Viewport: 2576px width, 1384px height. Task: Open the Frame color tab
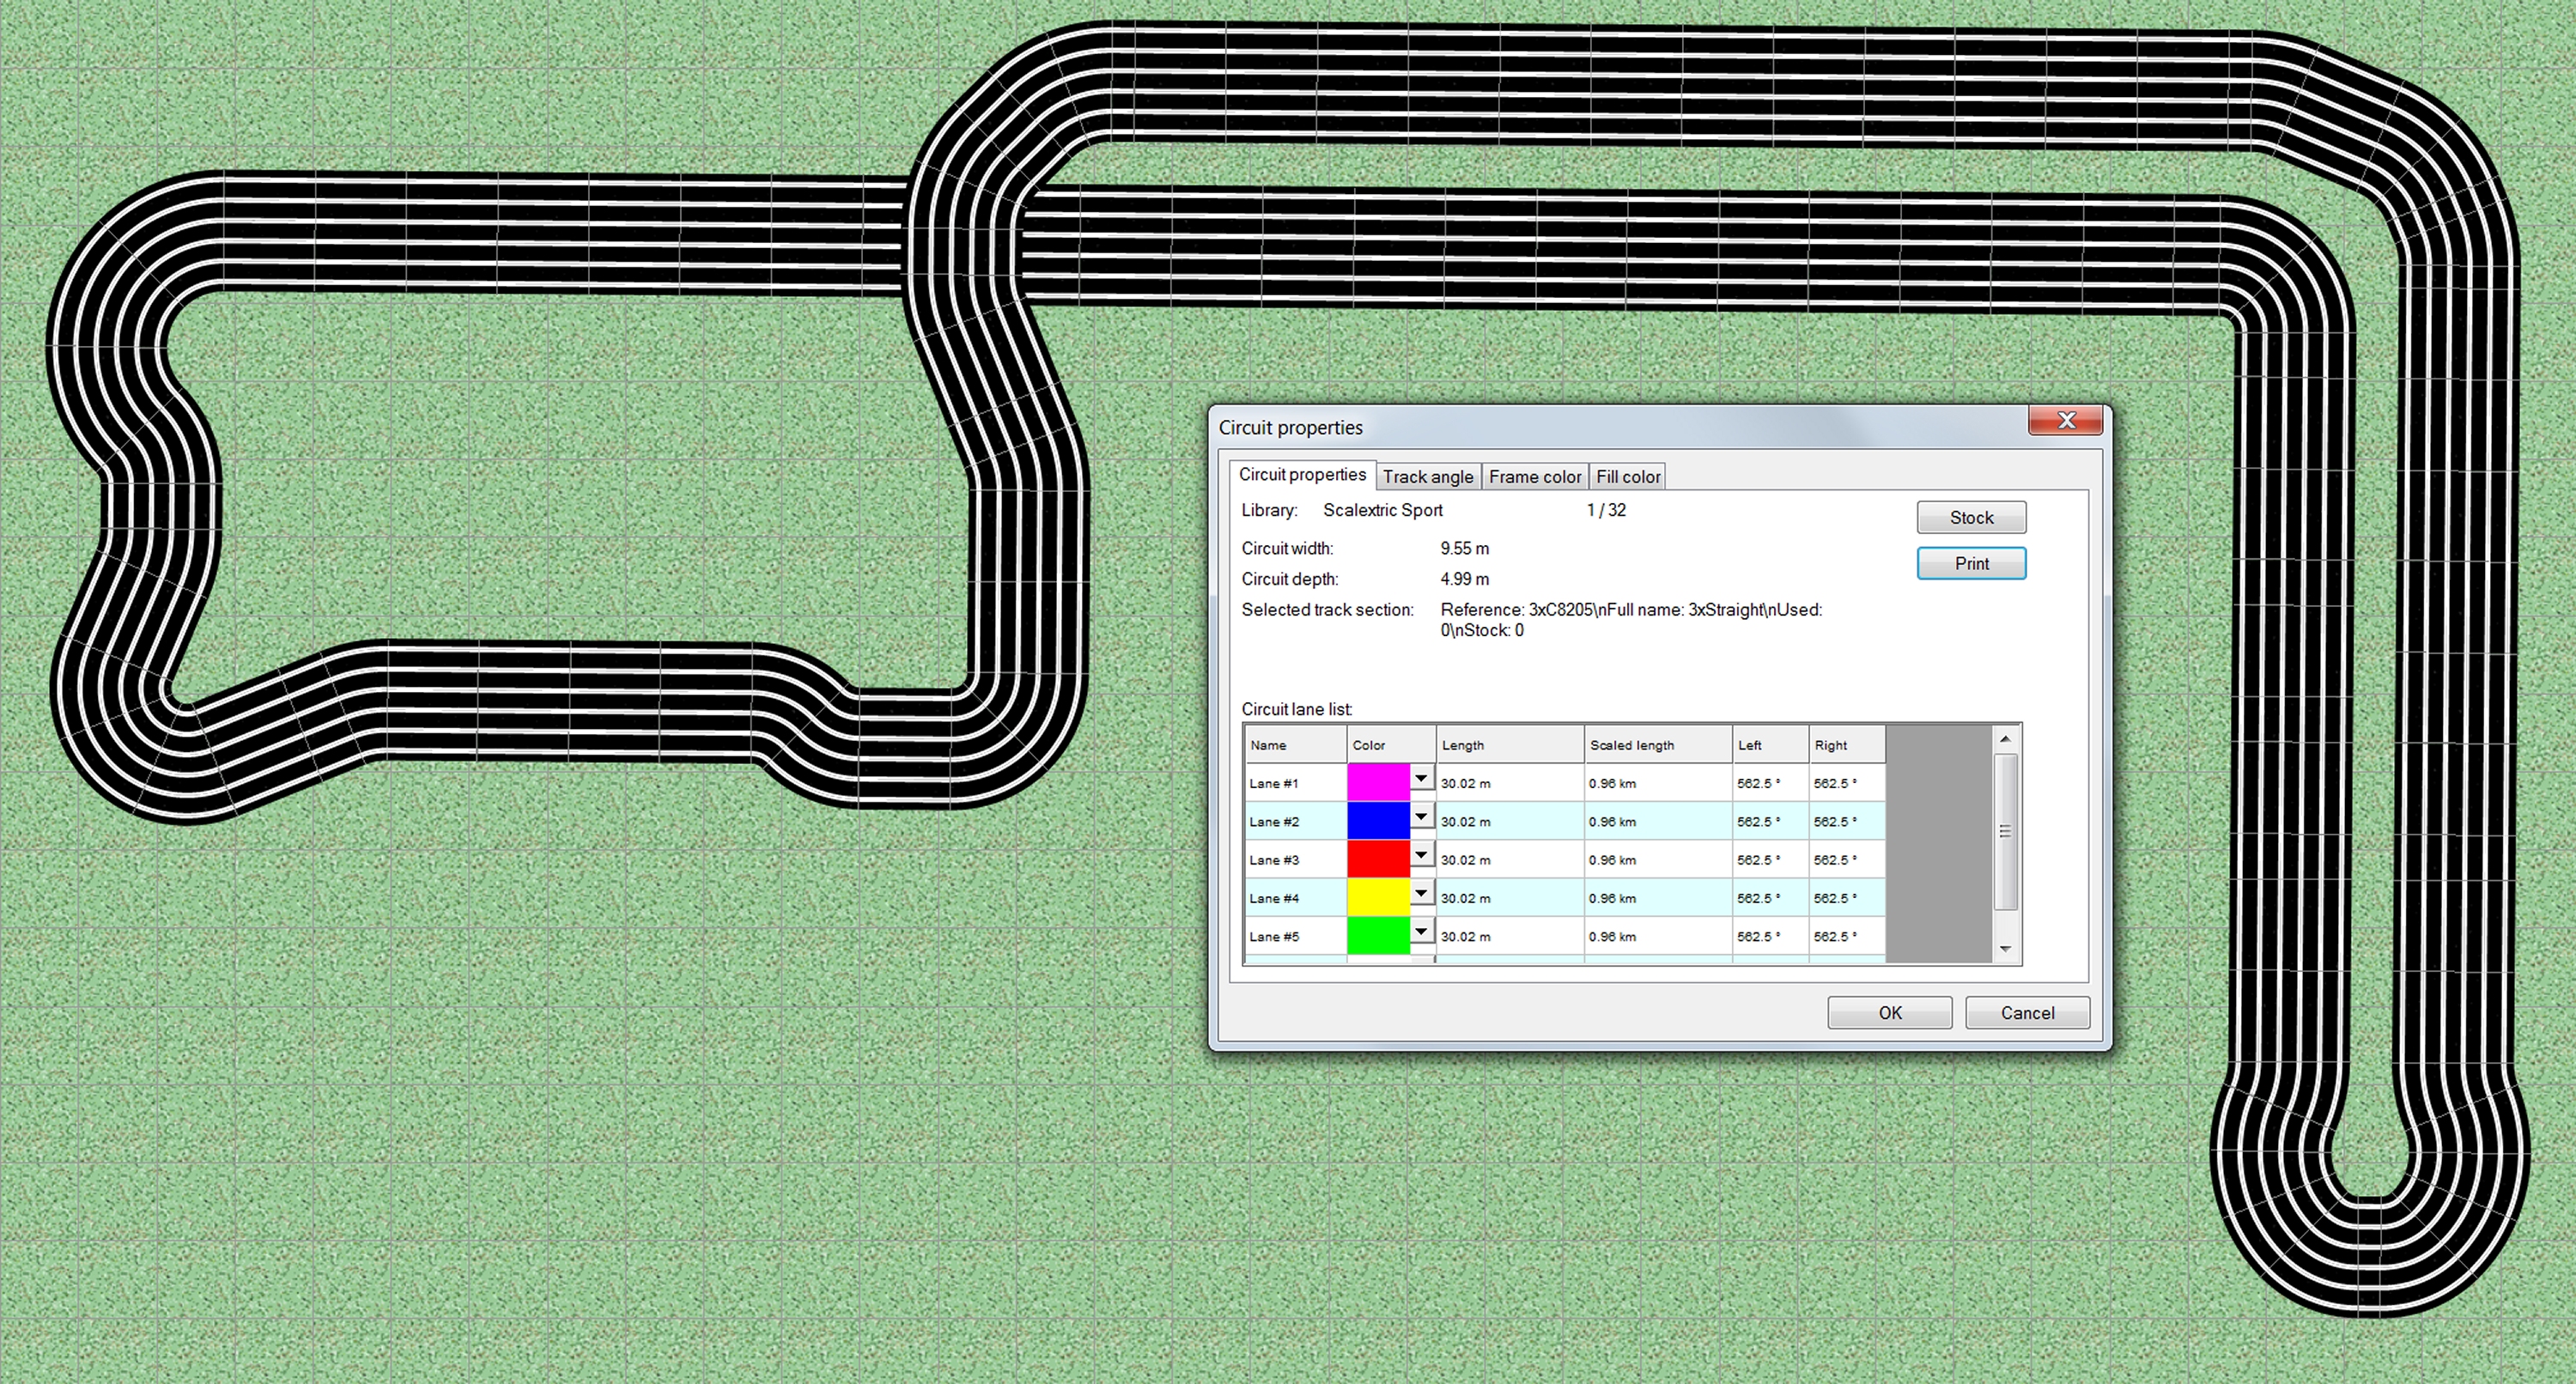click(x=1534, y=477)
